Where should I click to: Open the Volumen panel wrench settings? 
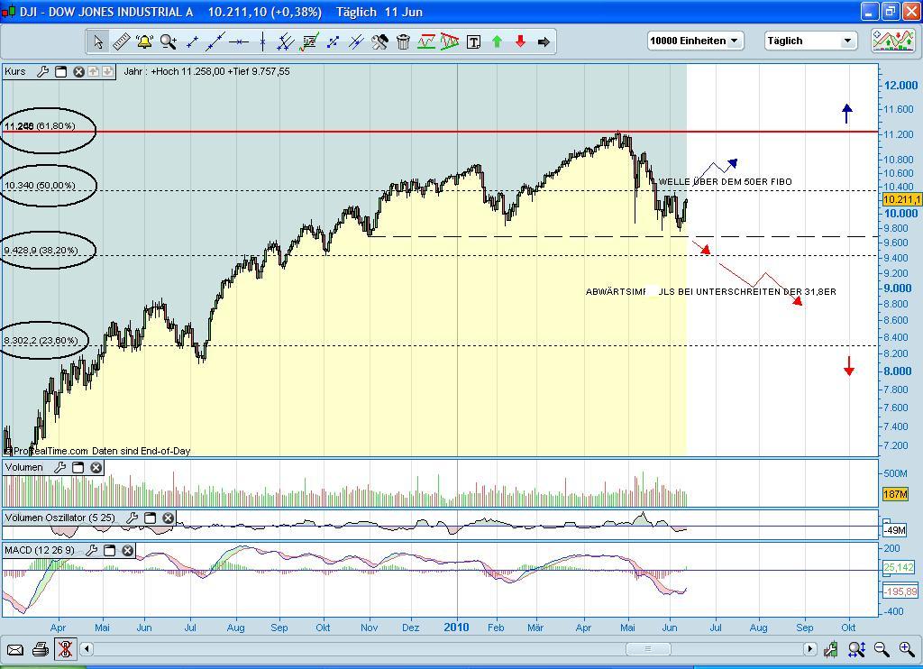coord(60,468)
